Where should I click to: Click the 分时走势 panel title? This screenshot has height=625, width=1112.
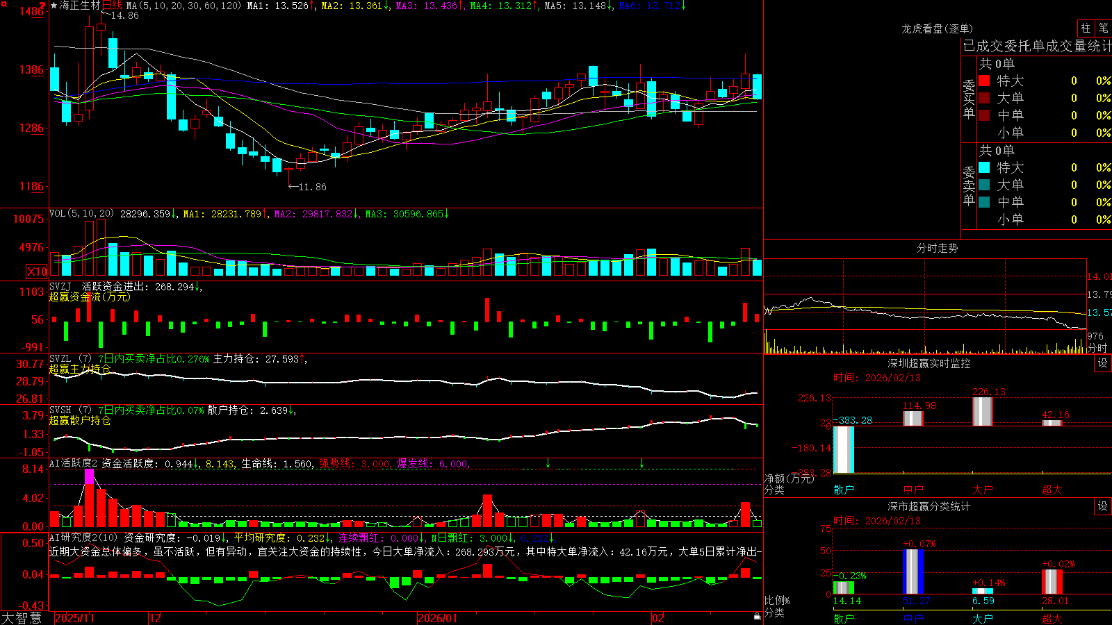click(937, 248)
